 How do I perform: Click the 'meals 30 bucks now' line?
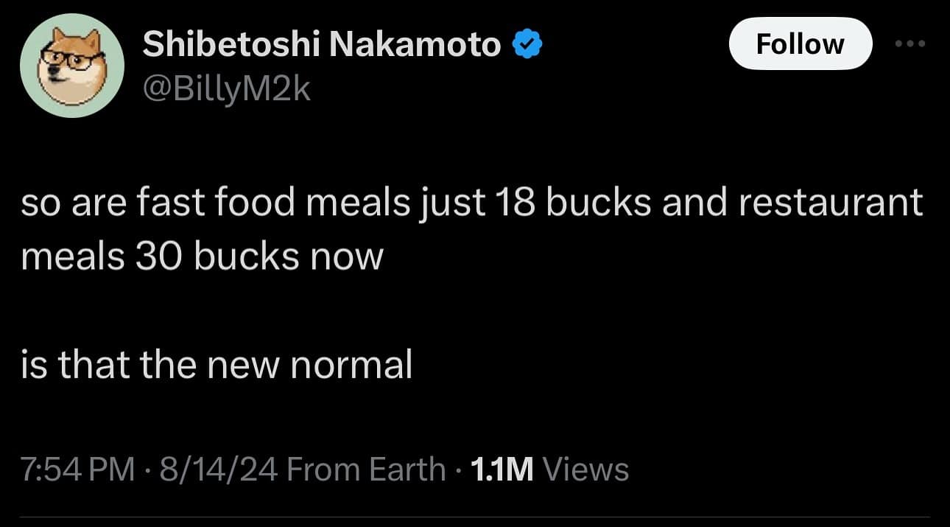click(x=203, y=256)
